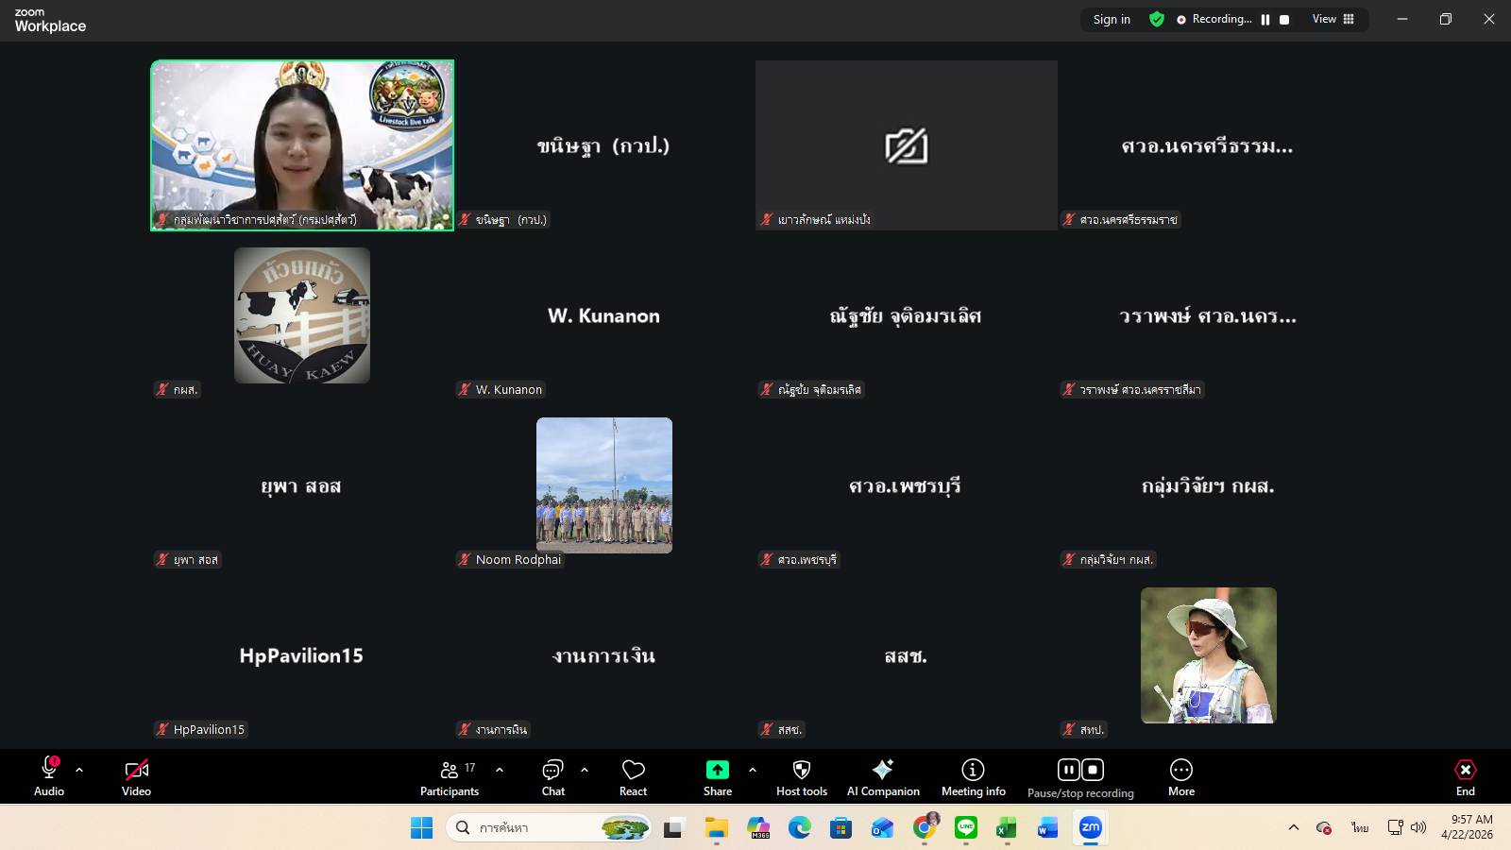The image size is (1511, 850).
Task: Click the Sign in button
Action: click(x=1112, y=19)
